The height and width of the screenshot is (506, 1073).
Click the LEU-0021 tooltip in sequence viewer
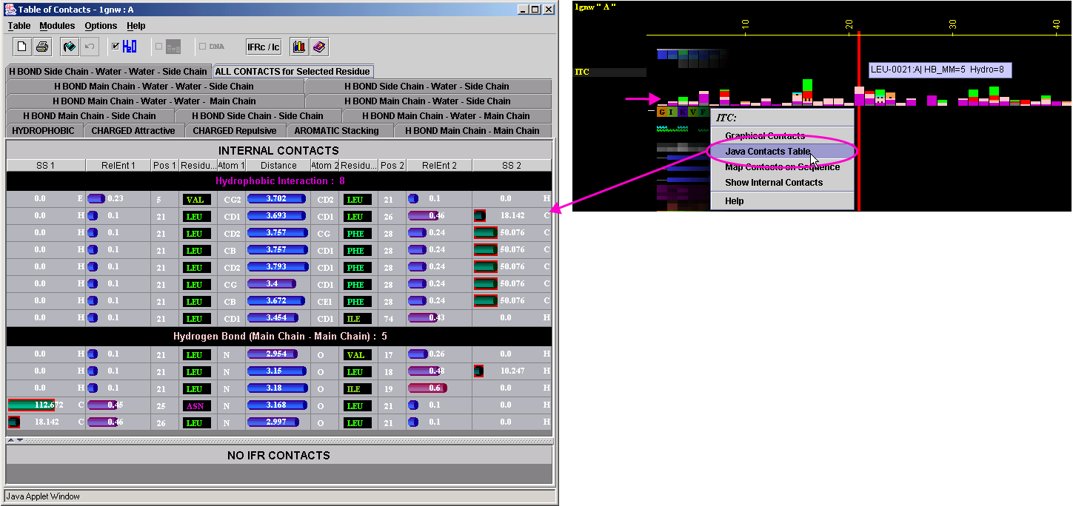coord(940,70)
